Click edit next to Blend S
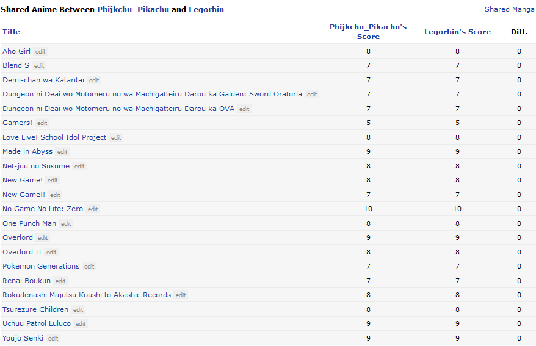 pos(39,65)
